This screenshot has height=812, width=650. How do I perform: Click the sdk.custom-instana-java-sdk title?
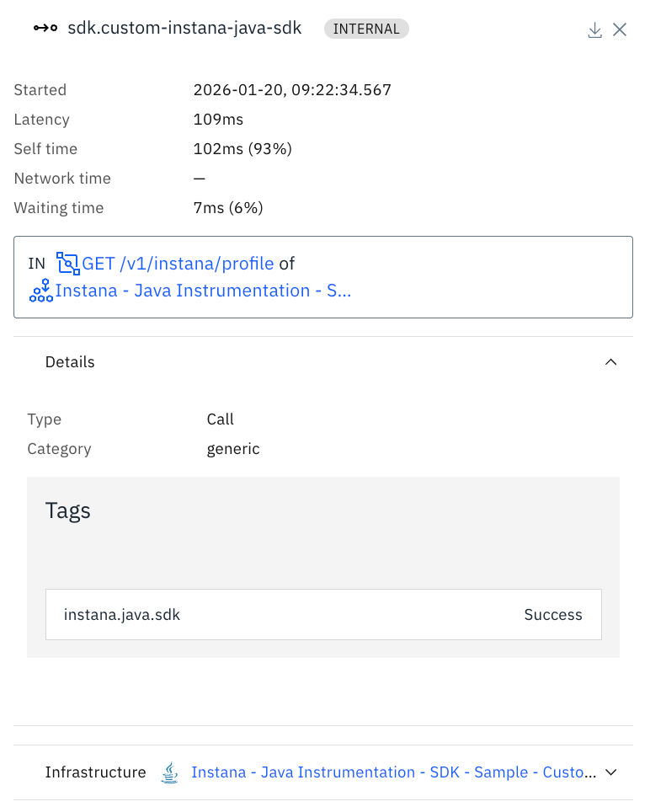pyautogui.click(x=184, y=28)
